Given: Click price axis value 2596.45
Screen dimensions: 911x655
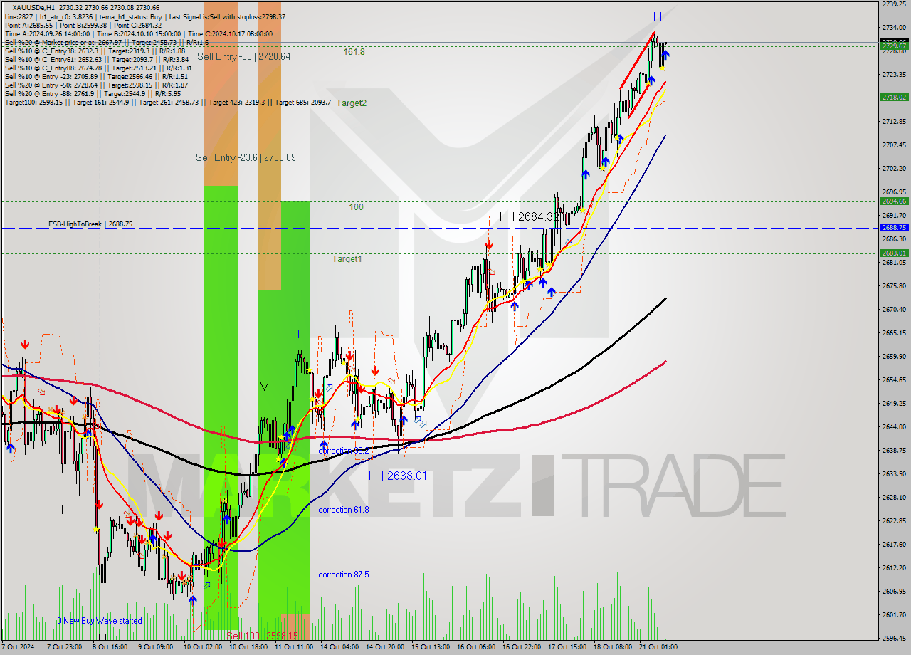Looking at the screenshot, I should coord(894,638).
